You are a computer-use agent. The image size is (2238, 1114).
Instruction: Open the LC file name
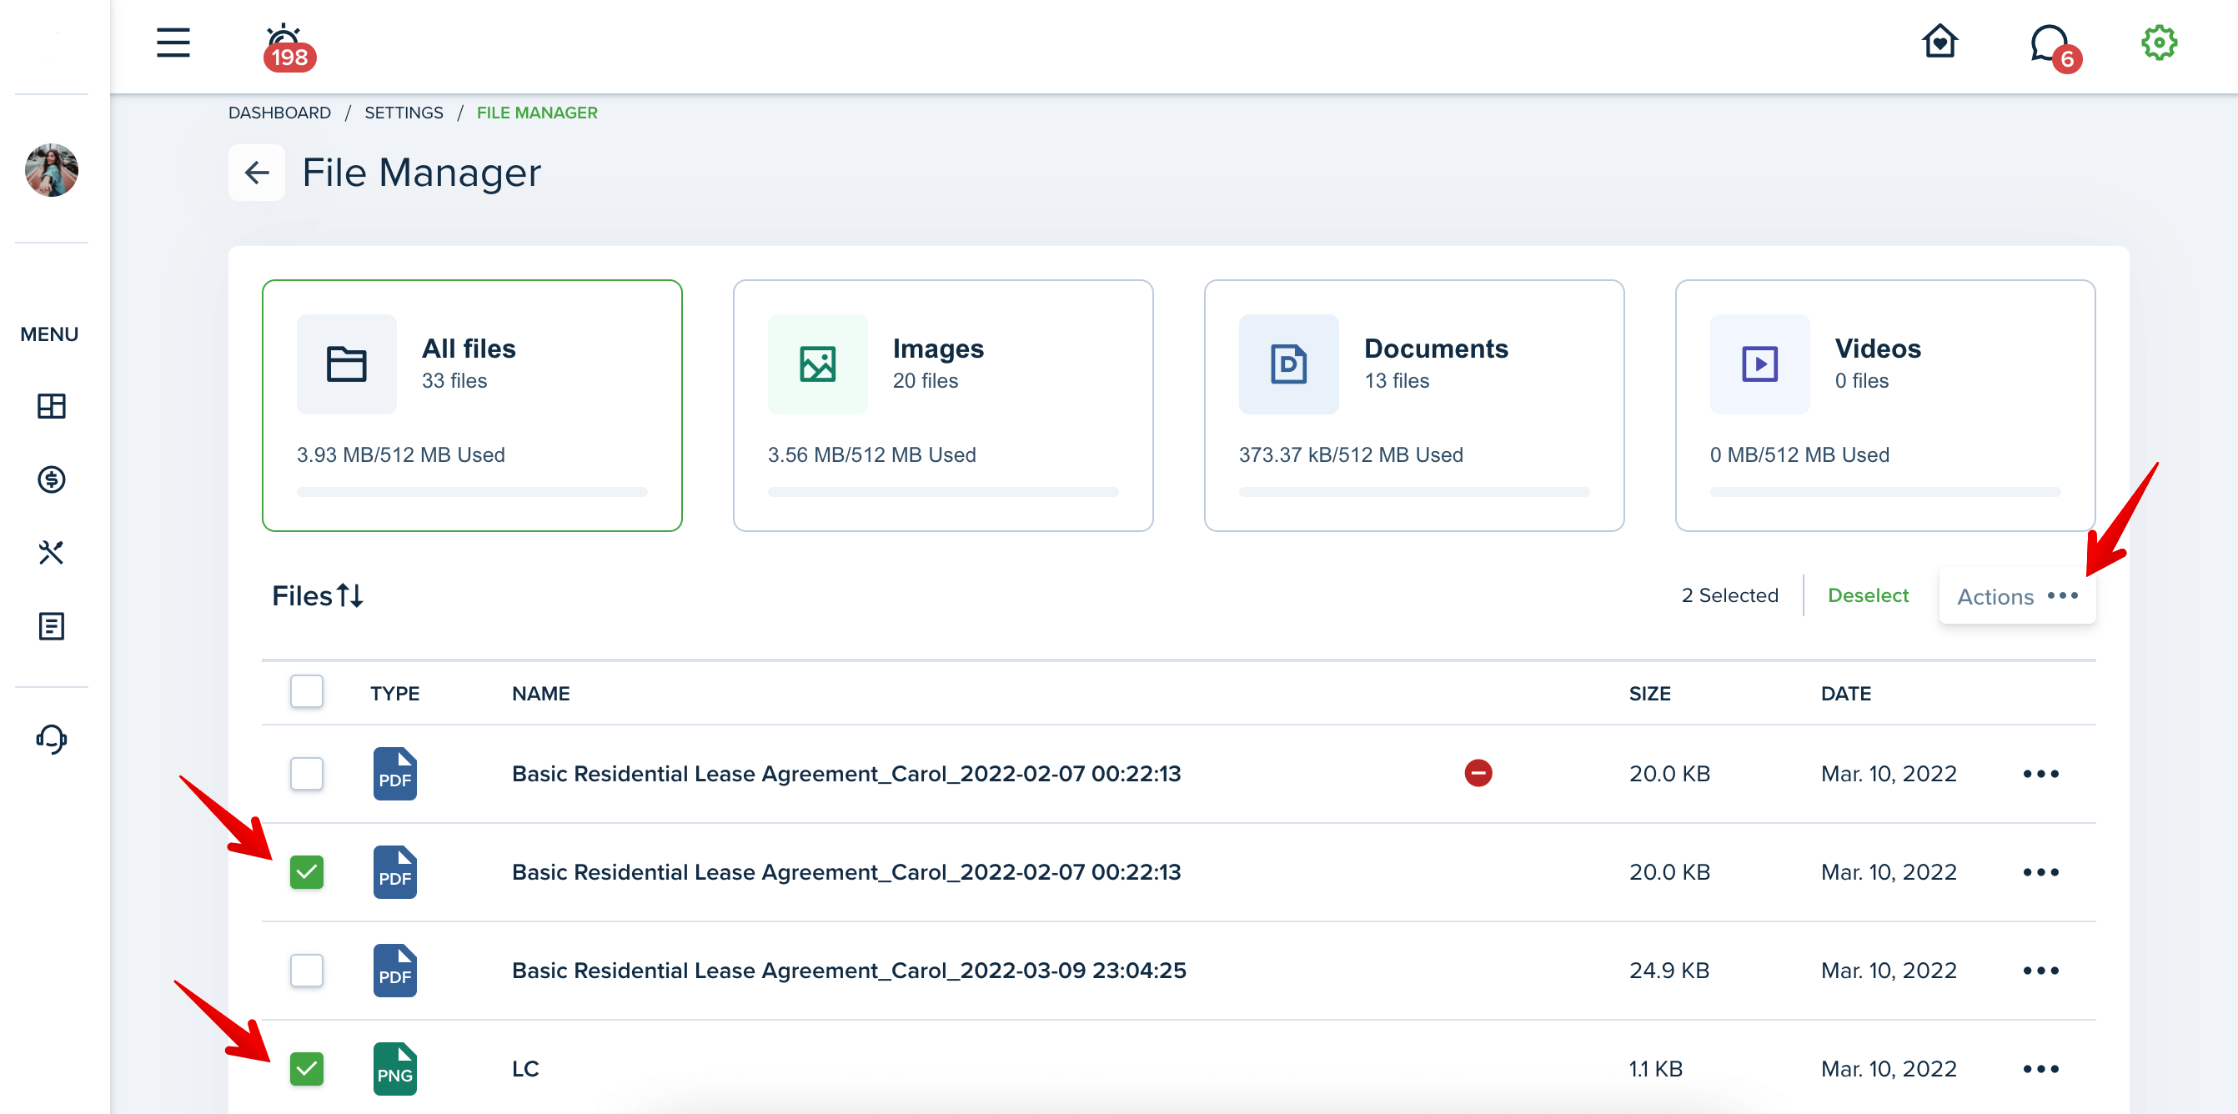coord(524,1068)
